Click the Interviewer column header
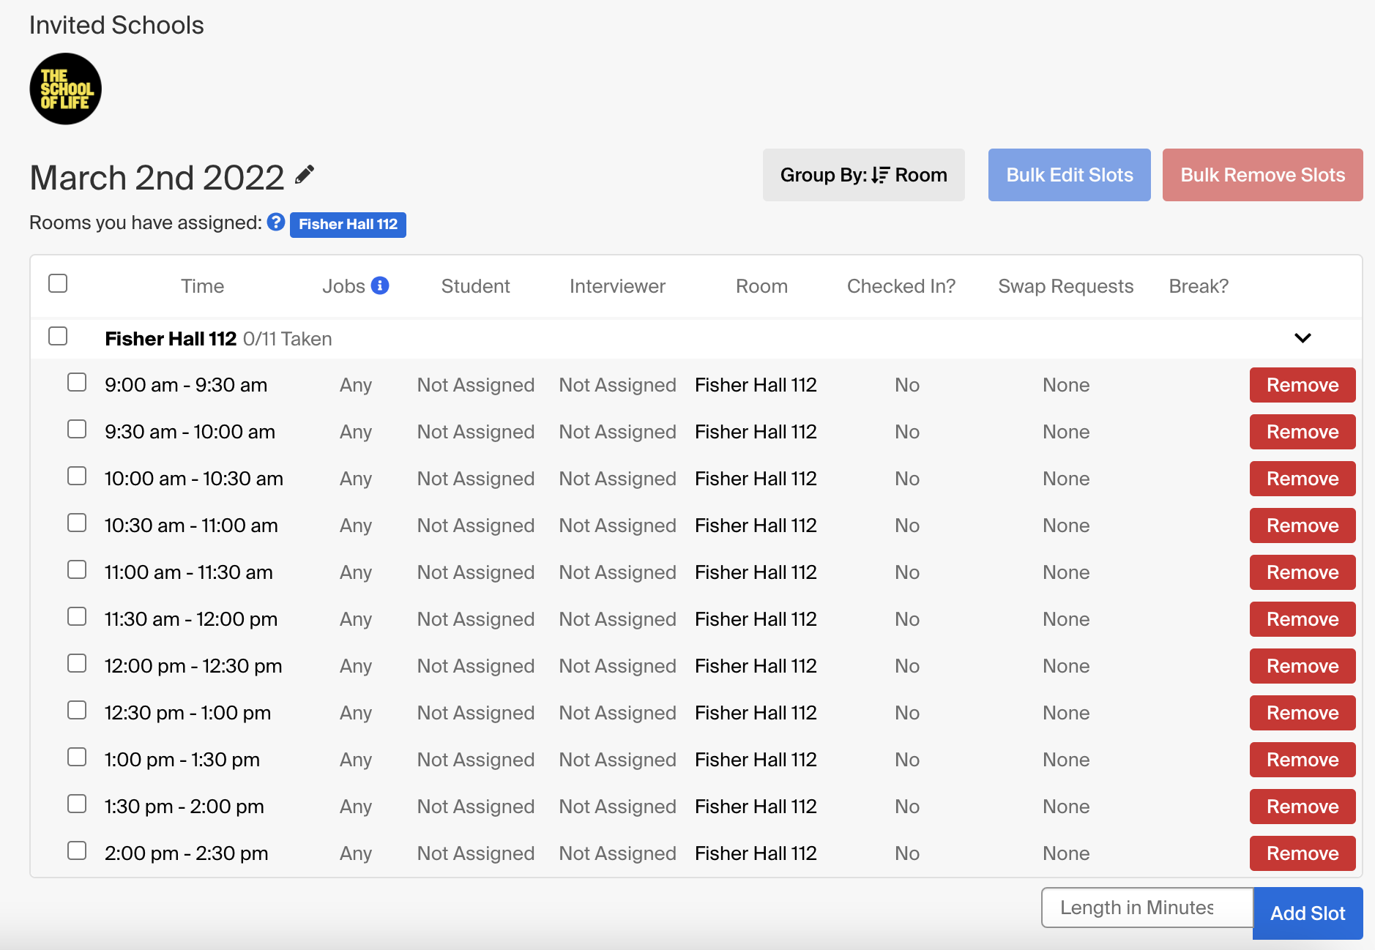This screenshot has height=950, width=1375. (x=617, y=286)
